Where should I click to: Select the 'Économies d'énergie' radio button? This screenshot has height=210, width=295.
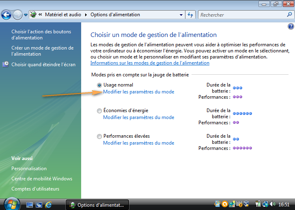click(99, 111)
